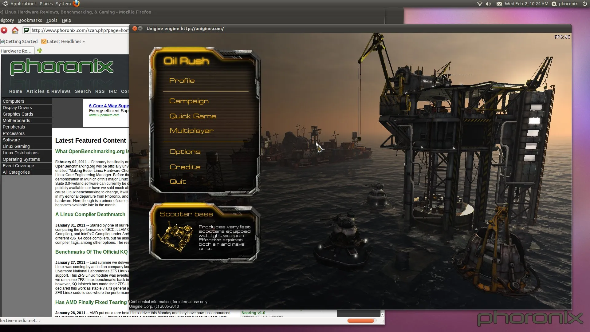The height and width of the screenshot is (332, 590).
Task: Choose Quick Game in Oil Rush
Action: click(193, 116)
